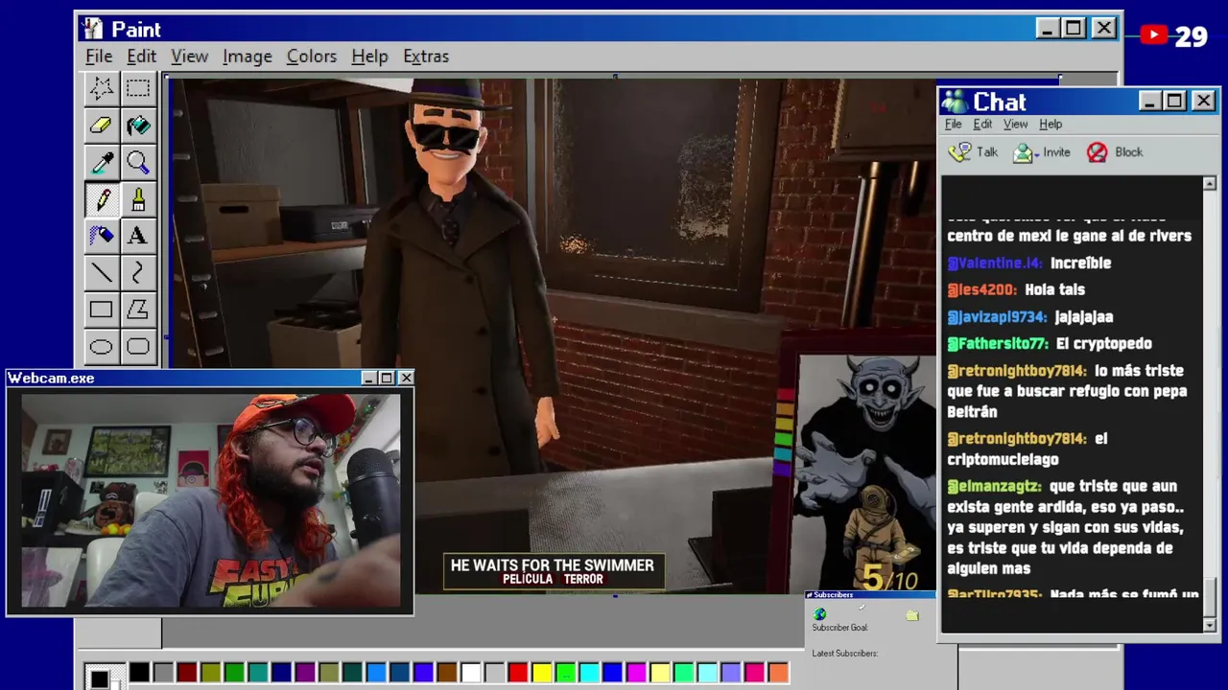This screenshot has height=690, width=1228.
Task: Open the Image menu
Action: [248, 57]
